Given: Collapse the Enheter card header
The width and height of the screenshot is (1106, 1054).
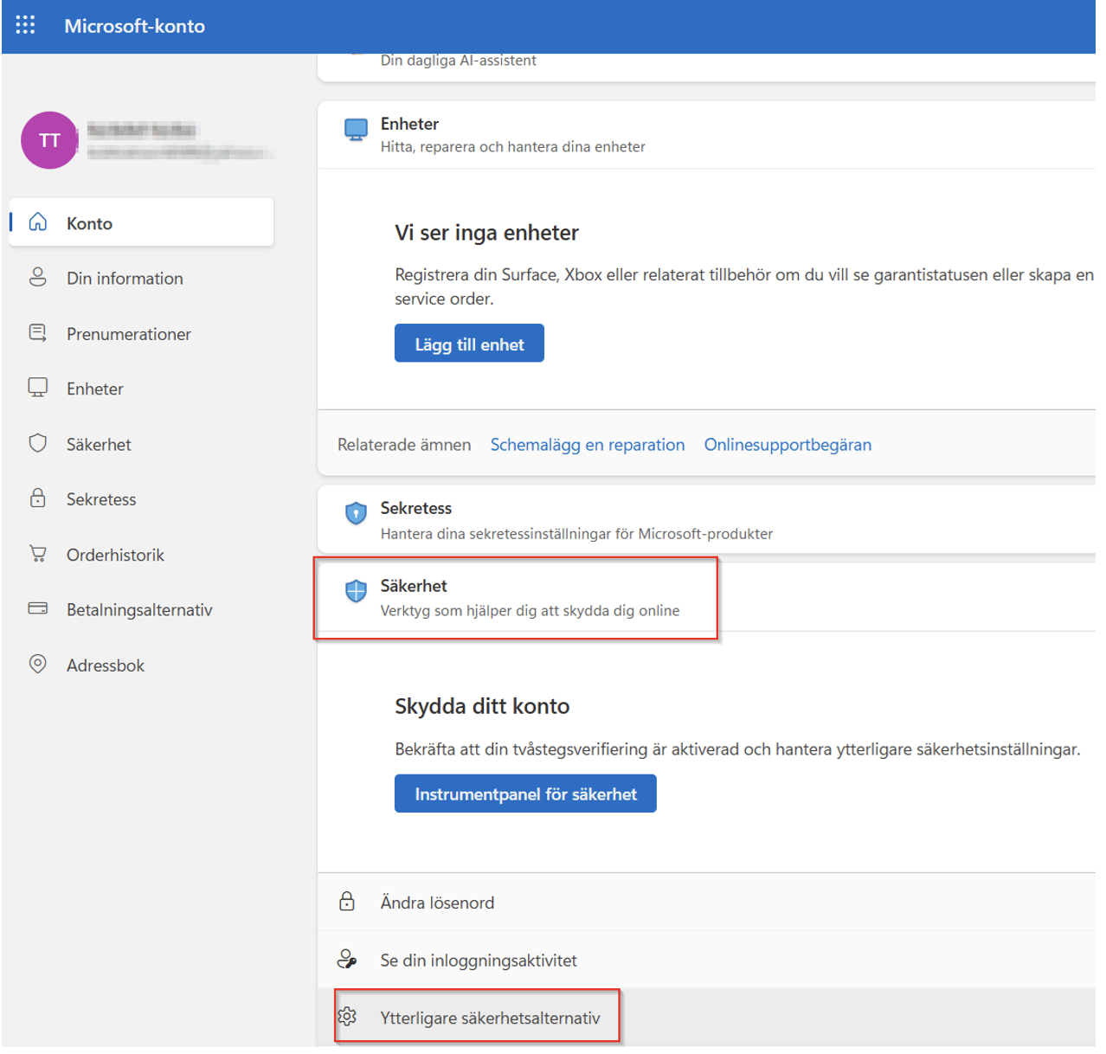Looking at the screenshot, I should 707,135.
